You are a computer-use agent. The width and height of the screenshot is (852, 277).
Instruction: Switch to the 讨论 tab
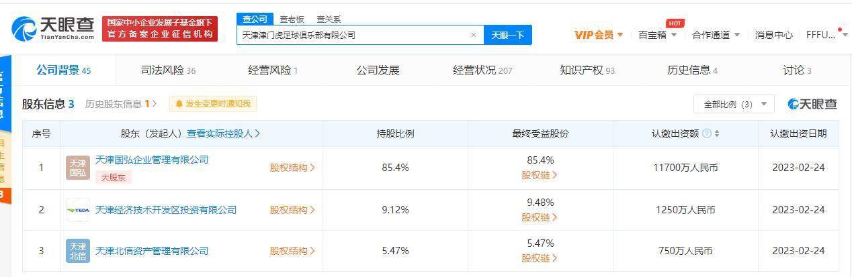797,70
